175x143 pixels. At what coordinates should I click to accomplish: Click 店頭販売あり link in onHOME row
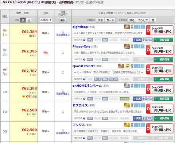point(63,94)
